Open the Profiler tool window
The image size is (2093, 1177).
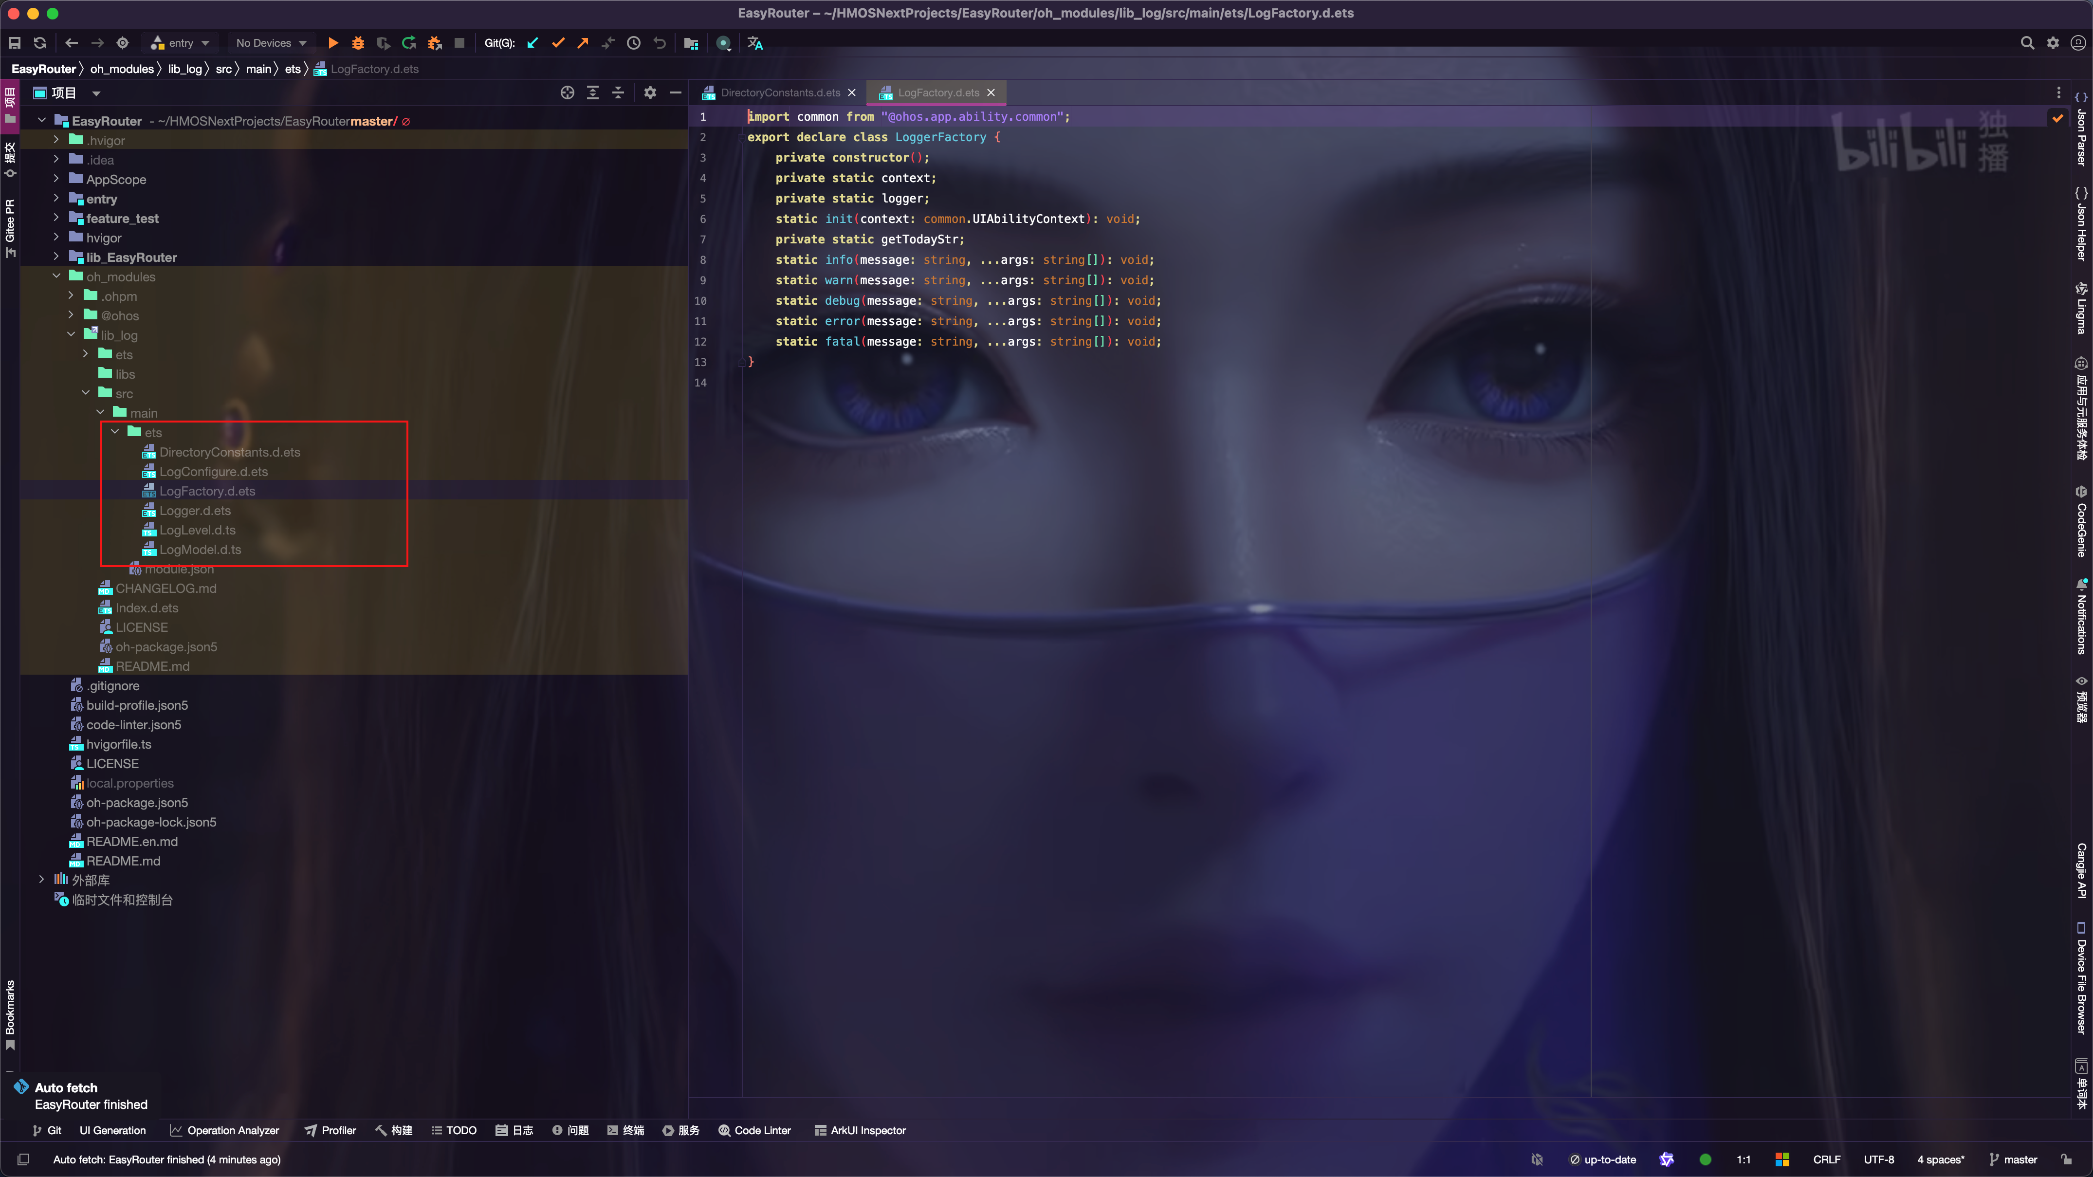(330, 1130)
